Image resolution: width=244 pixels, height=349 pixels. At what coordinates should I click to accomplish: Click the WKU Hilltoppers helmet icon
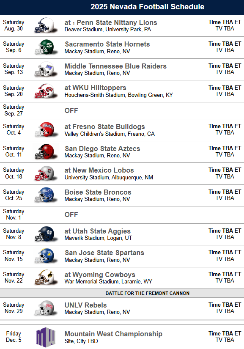(x=45, y=91)
